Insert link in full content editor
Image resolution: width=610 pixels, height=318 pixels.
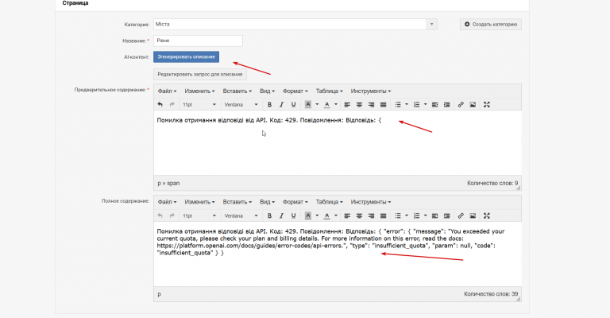coord(461,215)
